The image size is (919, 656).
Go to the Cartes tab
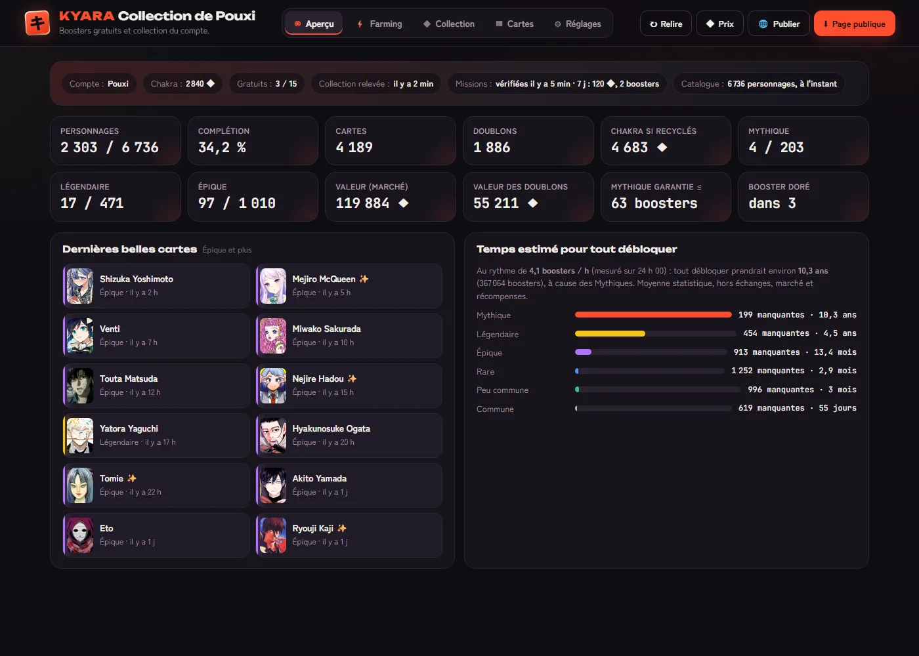pyautogui.click(x=515, y=24)
